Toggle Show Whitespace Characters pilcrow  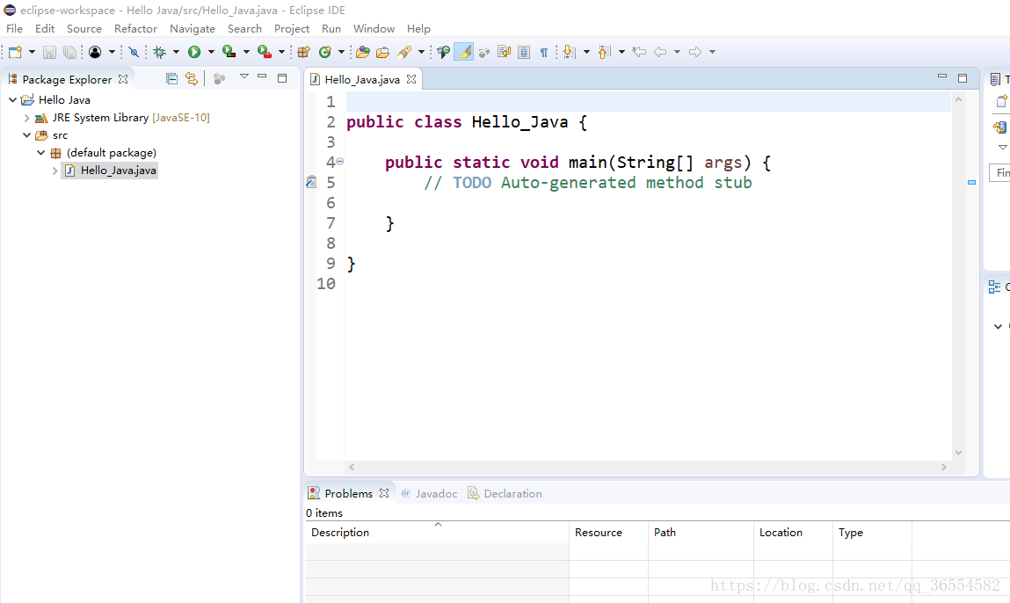[543, 52]
